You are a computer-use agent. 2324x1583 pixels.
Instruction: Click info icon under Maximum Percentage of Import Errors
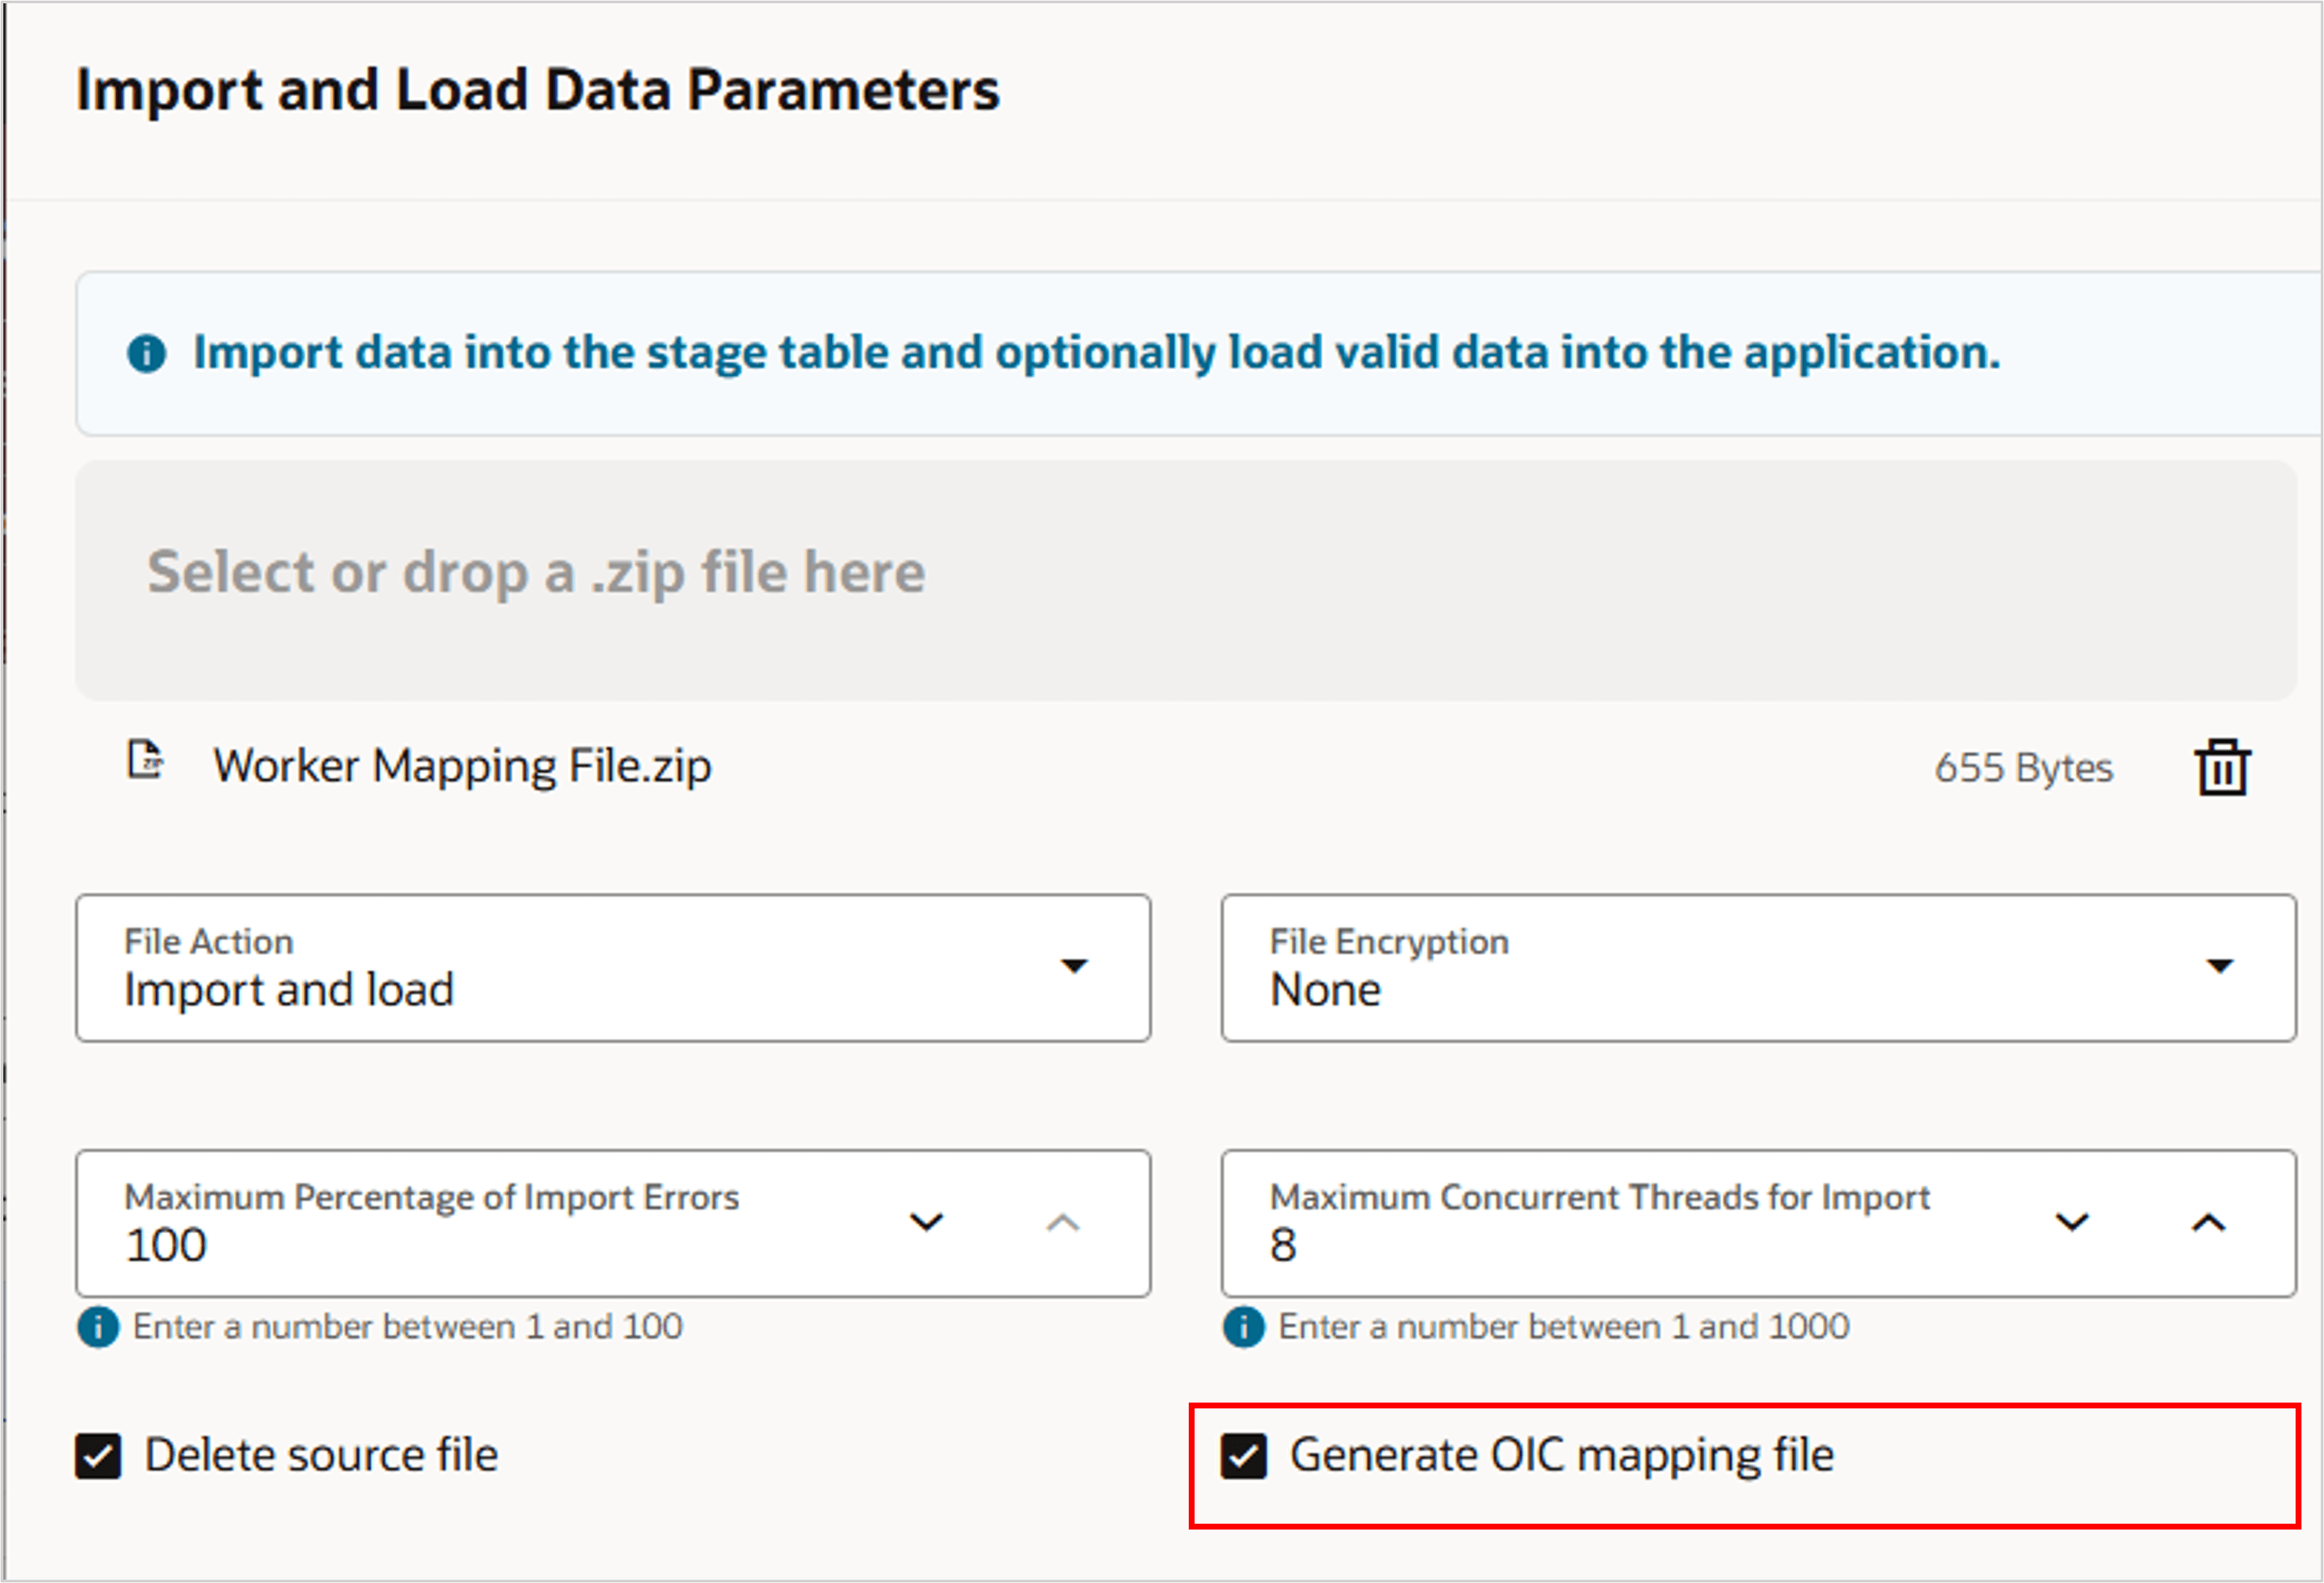pyautogui.click(x=98, y=1327)
